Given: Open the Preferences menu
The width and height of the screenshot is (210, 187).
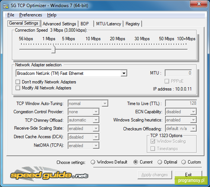Looking at the screenshot, I should pyautogui.click(x=30, y=15).
